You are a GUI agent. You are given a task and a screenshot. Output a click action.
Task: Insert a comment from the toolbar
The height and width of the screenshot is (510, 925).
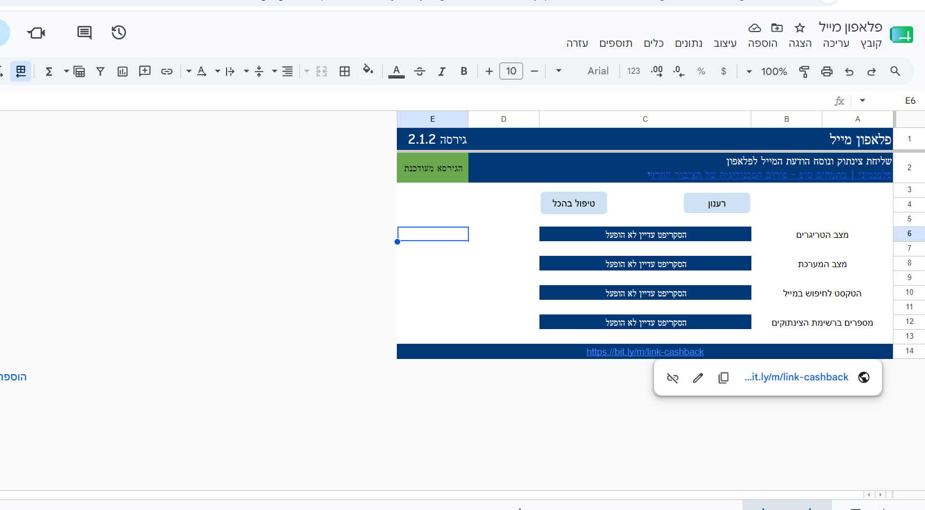point(145,71)
